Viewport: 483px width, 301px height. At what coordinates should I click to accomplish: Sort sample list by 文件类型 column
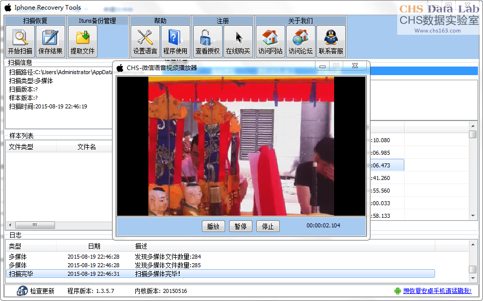click(31, 147)
